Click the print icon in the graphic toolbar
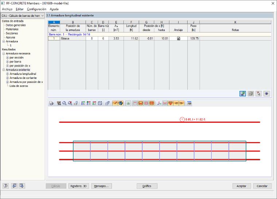 tap(51, 103)
